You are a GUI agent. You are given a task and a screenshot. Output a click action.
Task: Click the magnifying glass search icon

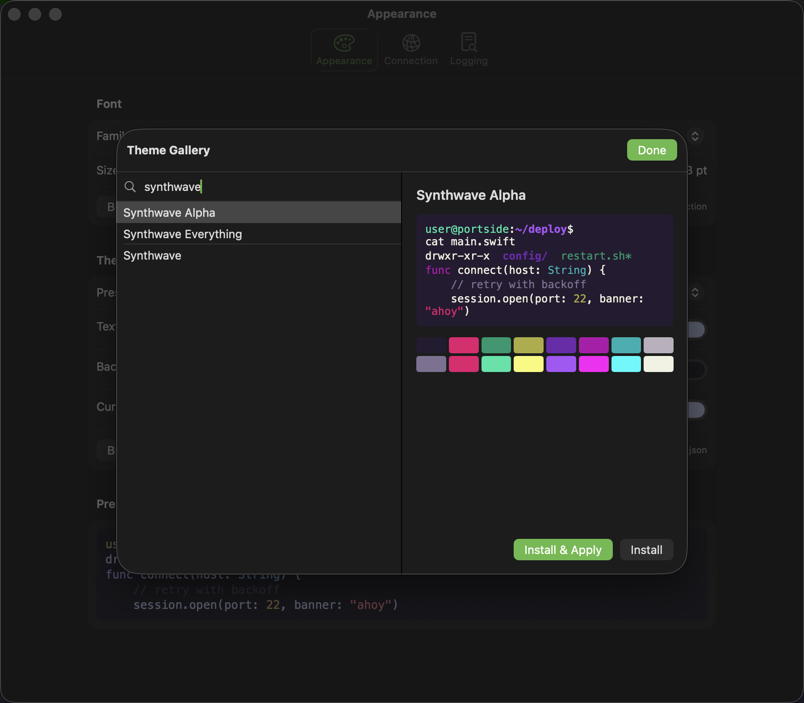tap(130, 186)
